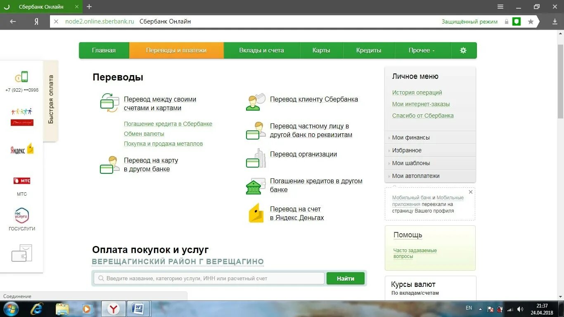The height and width of the screenshot is (317, 564).
Task: Open the Карты tab
Action: click(321, 50)
